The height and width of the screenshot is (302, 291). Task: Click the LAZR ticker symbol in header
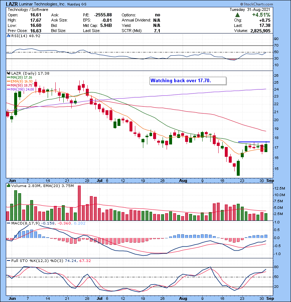click(x=12, y=4)
